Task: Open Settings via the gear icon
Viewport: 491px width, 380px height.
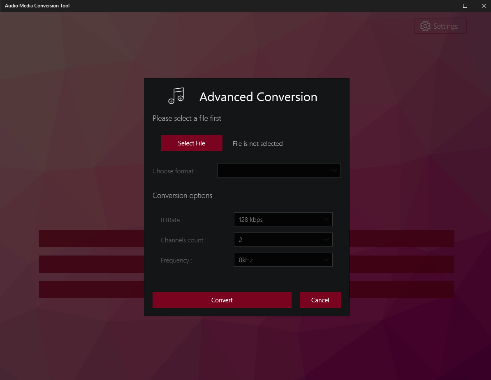Action: [x=425, y=26]
